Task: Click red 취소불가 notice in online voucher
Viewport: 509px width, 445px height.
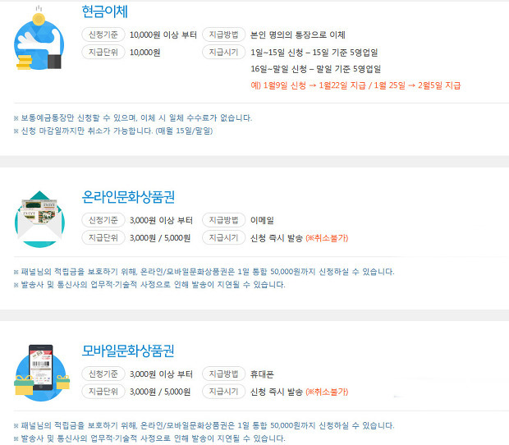Action: pos(327,238)
